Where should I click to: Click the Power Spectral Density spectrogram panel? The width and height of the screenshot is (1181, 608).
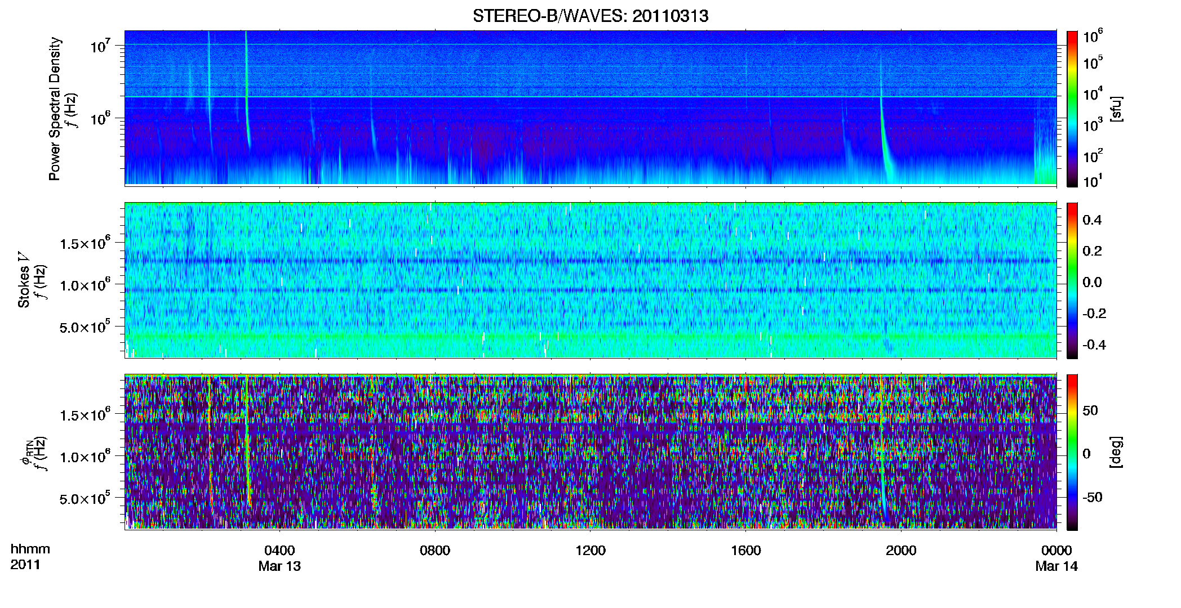(x=590, y=108)
